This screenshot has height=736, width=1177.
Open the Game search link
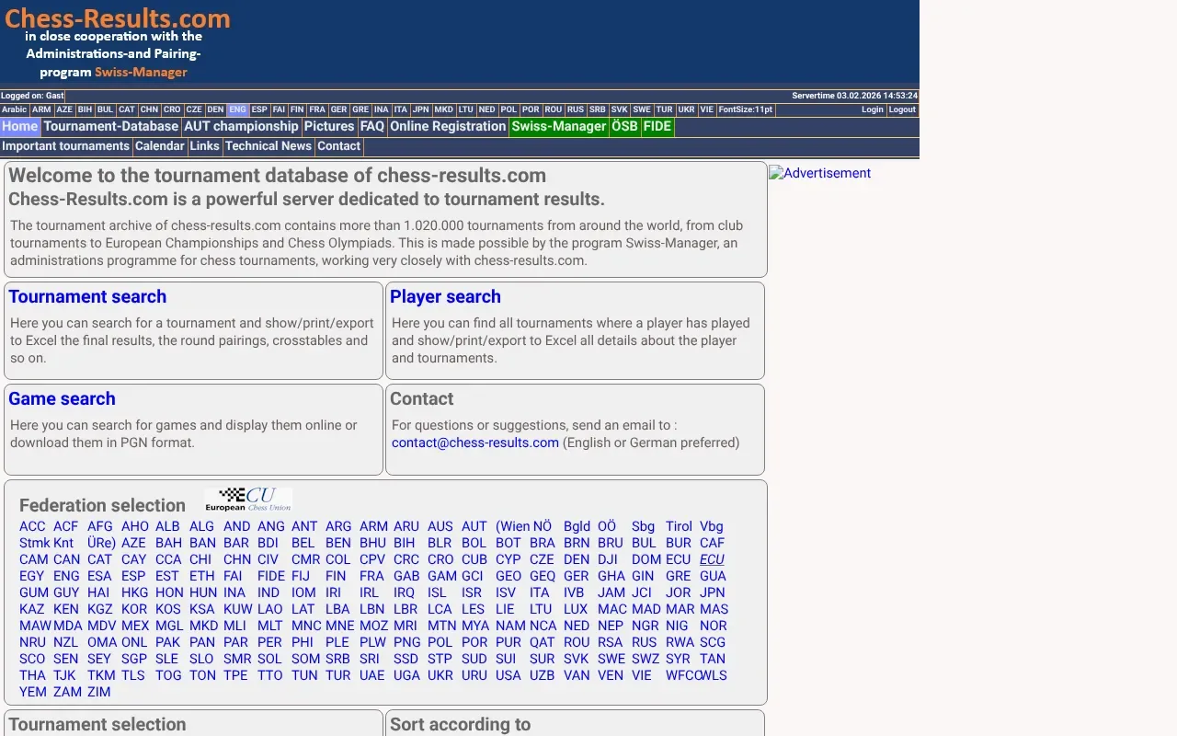tap(62, 398)
